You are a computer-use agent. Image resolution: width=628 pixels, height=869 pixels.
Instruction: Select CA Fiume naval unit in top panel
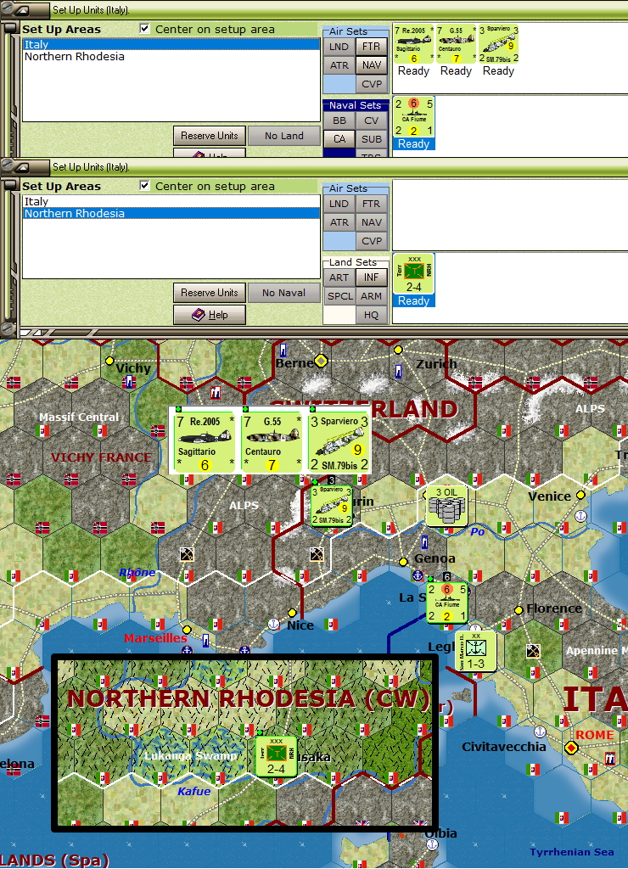[x=413, y=117]
